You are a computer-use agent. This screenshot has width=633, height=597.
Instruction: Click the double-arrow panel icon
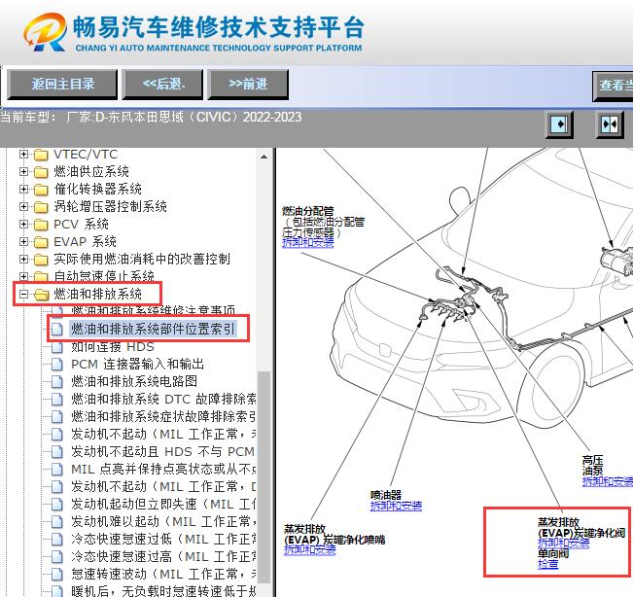pyautogui.click(x=610, y=124)
